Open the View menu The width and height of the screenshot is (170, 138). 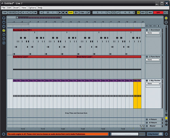24,8
